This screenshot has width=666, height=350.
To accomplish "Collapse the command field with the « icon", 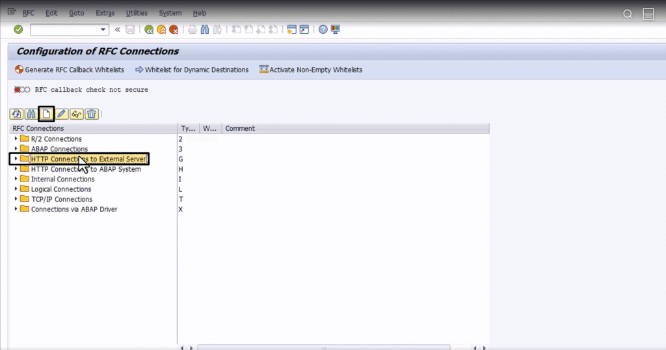I will pyautogui.click(x=117, y=29).
